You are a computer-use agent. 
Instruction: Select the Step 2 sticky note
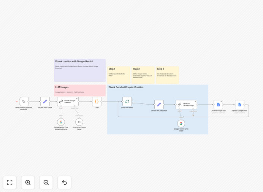point(143,75)
